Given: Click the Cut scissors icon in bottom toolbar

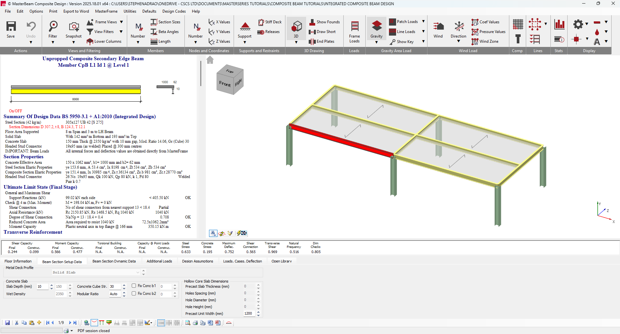Looking at the screenshot, I should [17, 323].
